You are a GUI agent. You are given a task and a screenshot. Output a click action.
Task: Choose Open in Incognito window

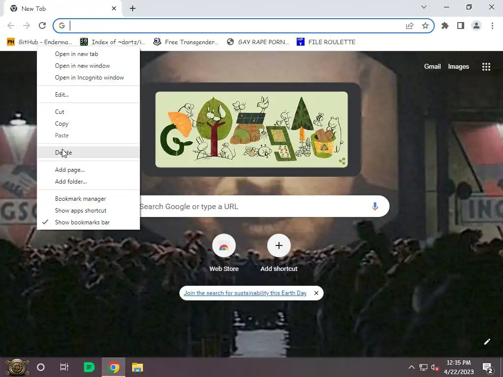tap(88, 78)
